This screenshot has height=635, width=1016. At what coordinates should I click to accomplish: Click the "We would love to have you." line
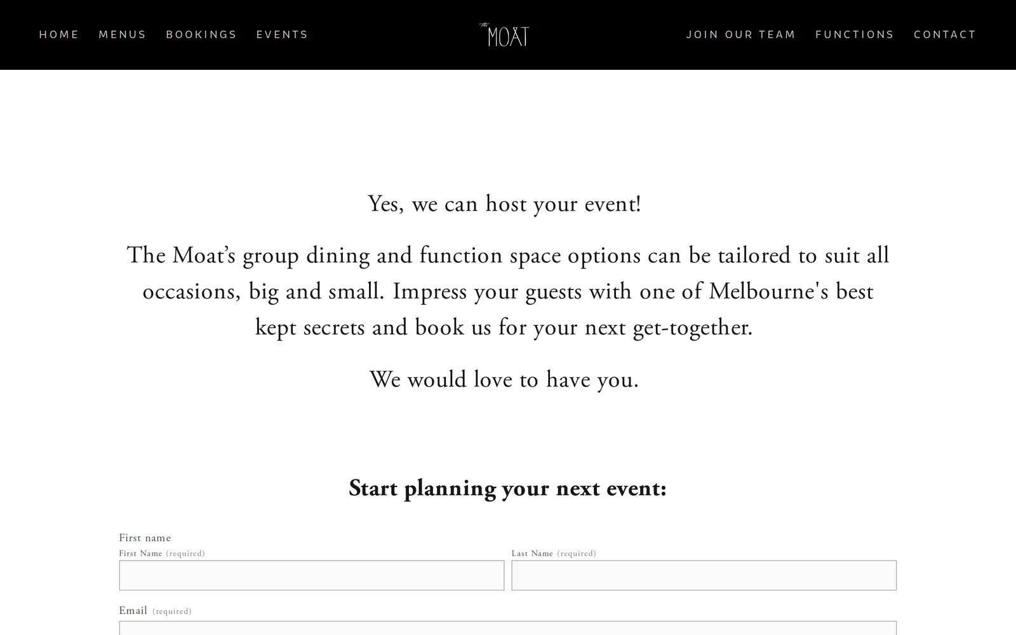504,380
